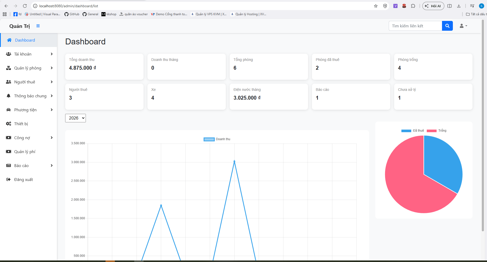Open the GitHub bookmark

point(72,14)
